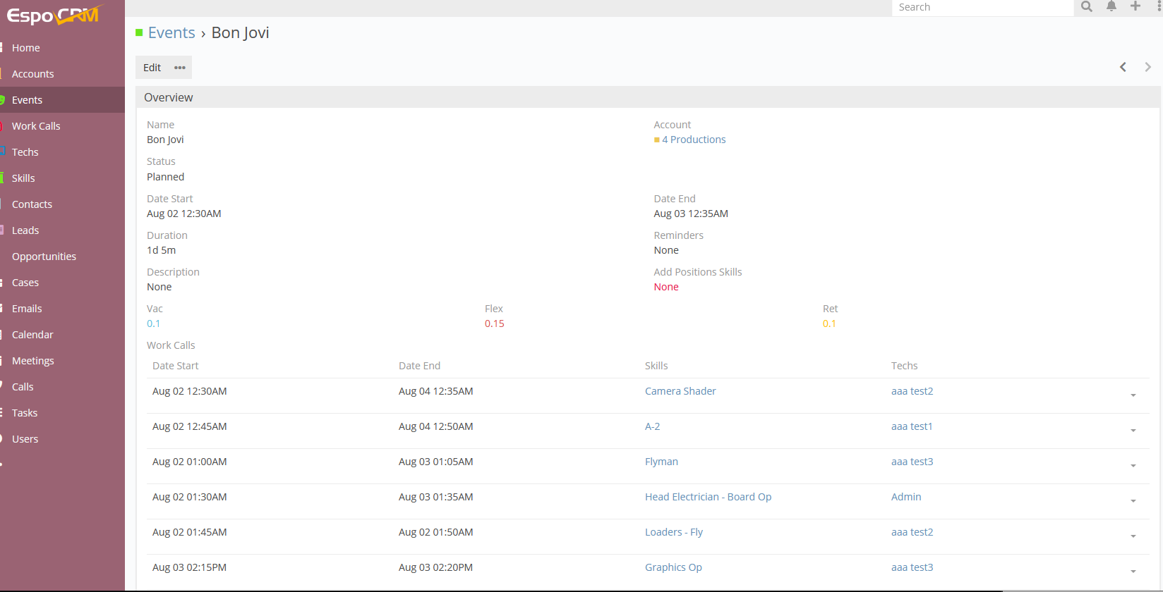The image size is (1163, 592).
Task: Open Work Calls in the sidebar
Action: (x=36, y=126)
